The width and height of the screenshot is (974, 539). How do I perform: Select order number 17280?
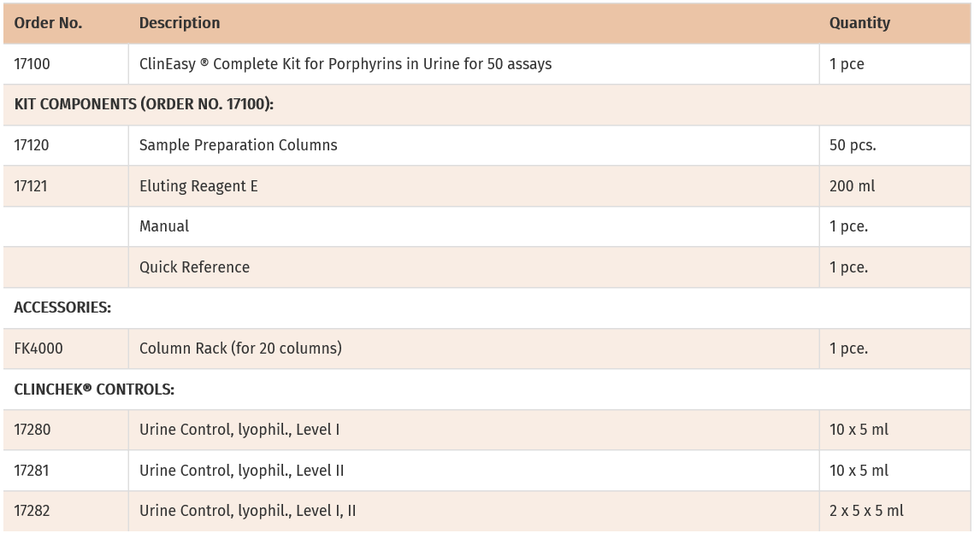[32, 430]
